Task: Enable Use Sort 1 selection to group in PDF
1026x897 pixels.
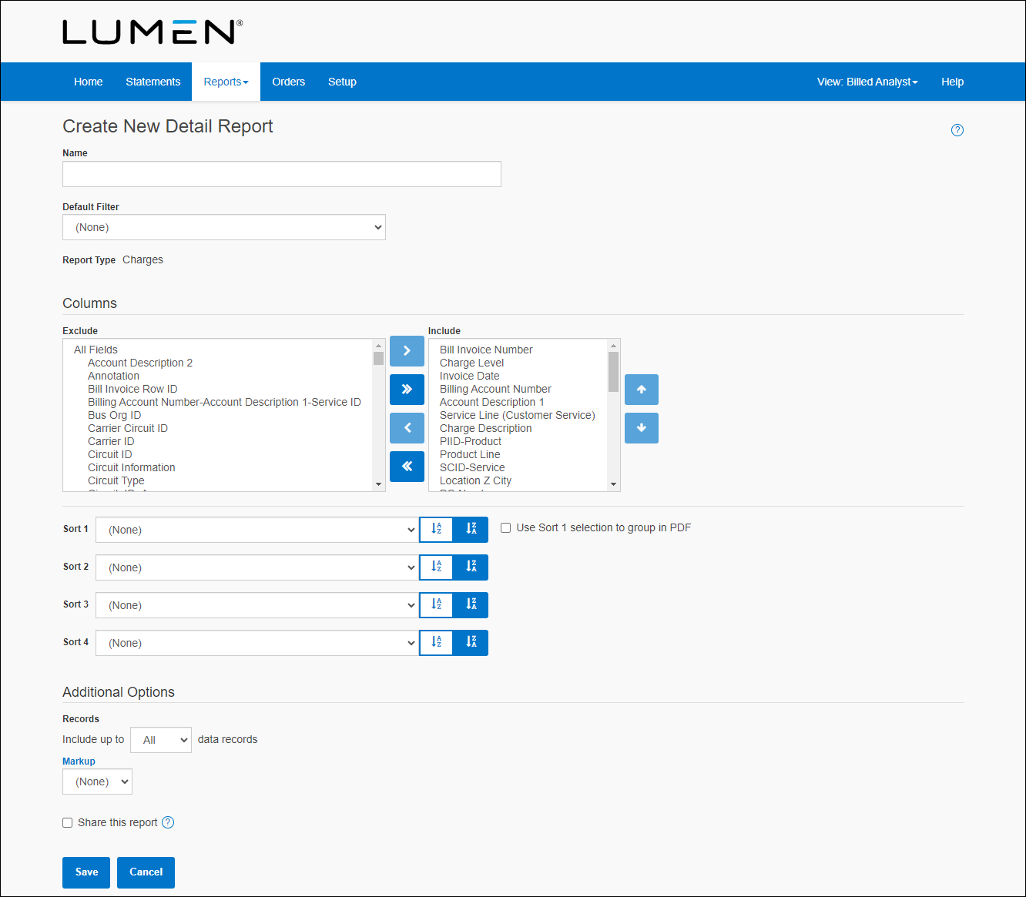Action: pyautogui.click(x=506, y=528)
